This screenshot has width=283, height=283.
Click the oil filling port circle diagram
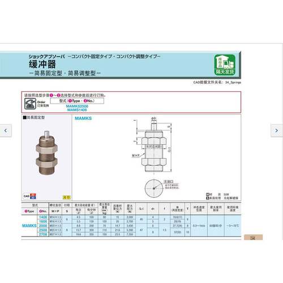(154, 188)
